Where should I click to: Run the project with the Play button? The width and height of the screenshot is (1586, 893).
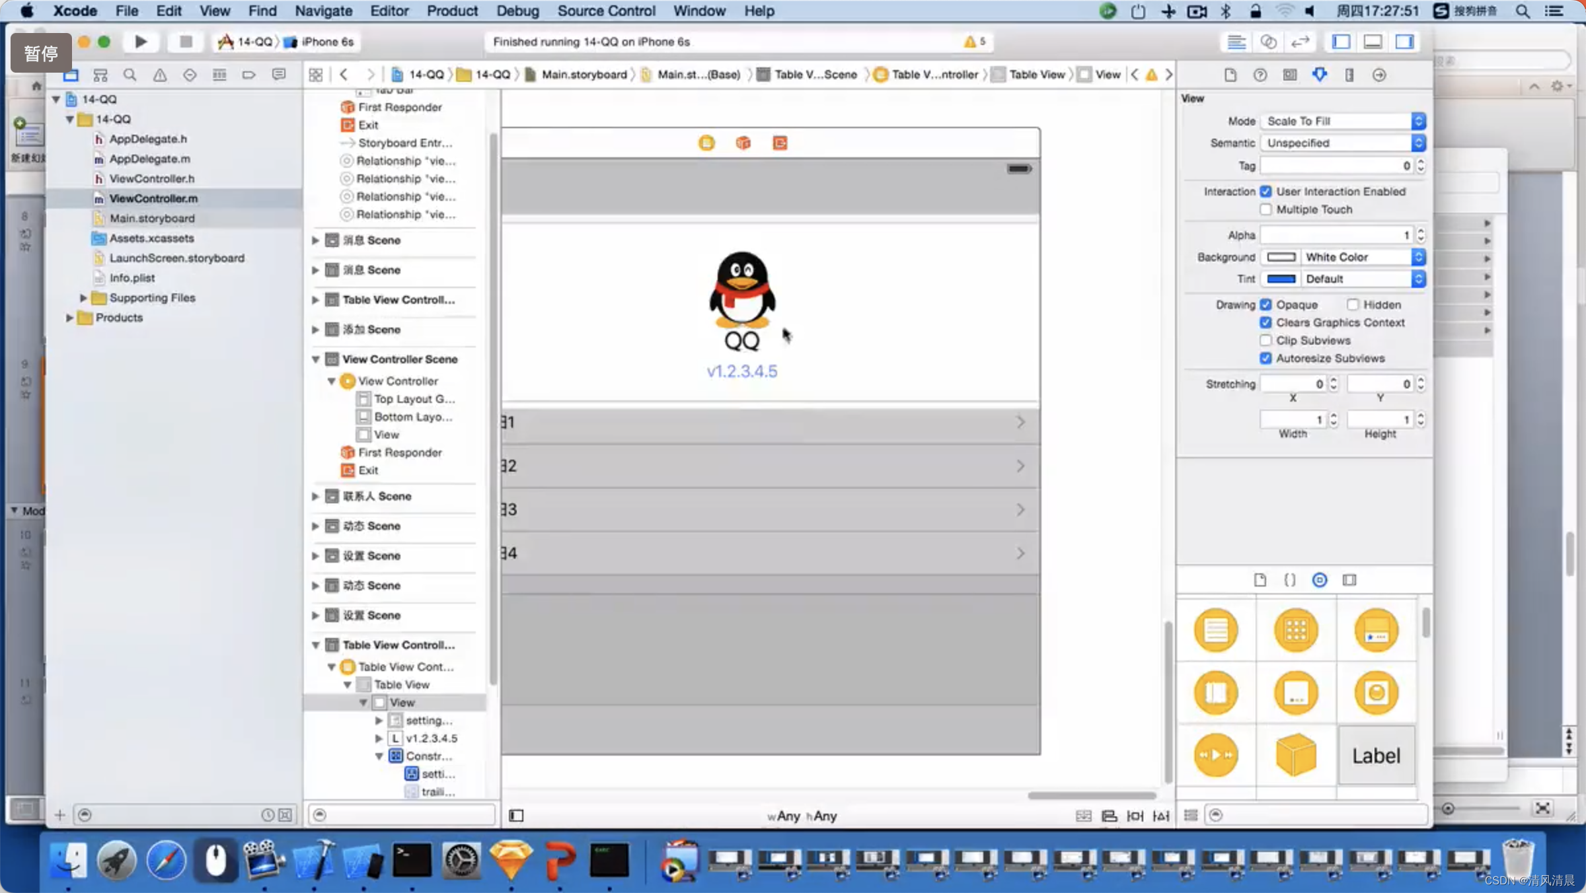[140, 42]
